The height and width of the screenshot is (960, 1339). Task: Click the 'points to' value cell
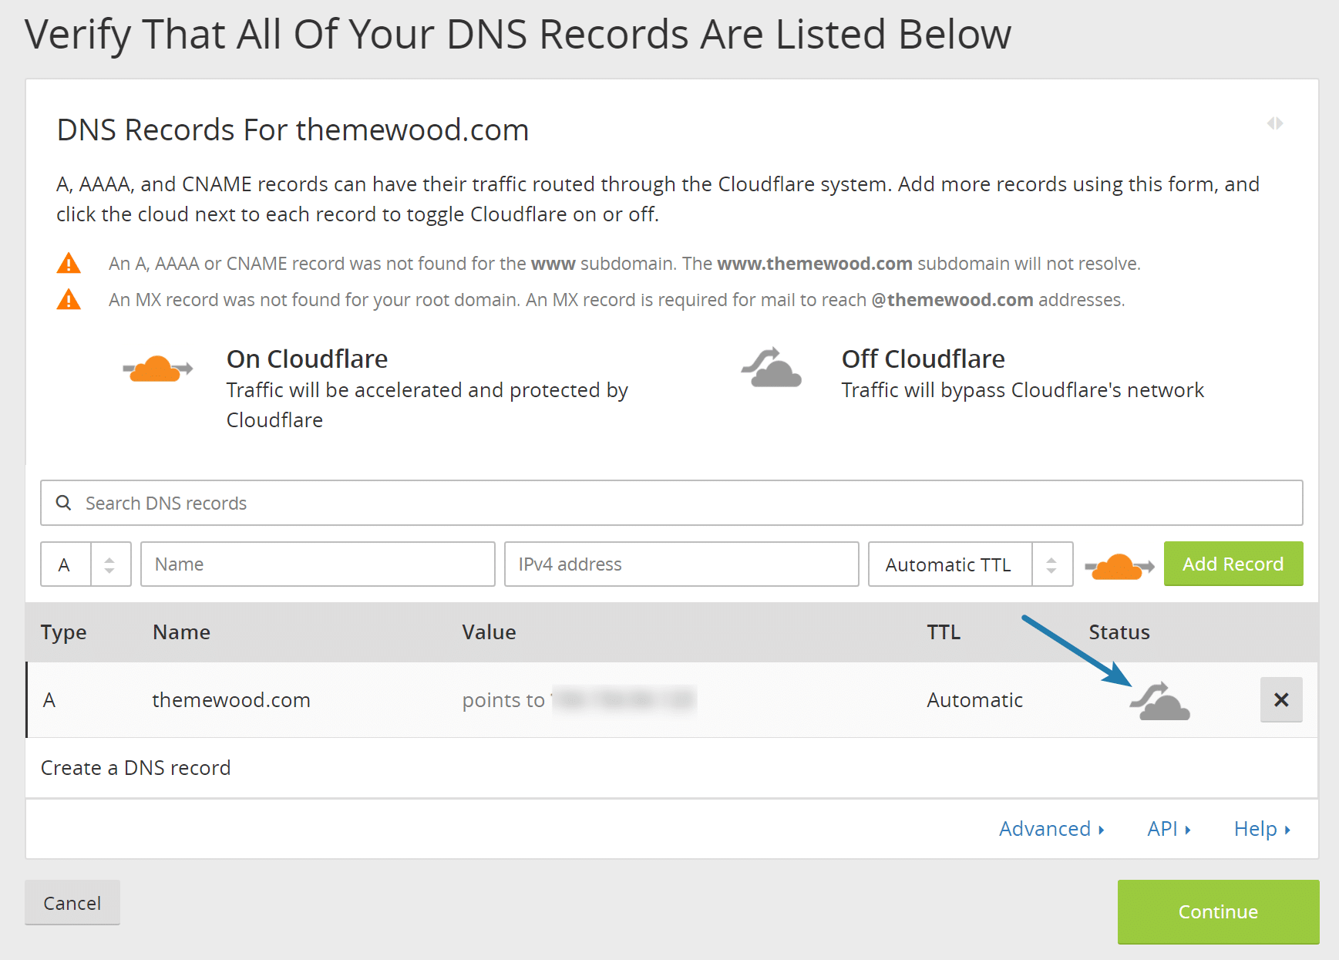click(579, 700)
